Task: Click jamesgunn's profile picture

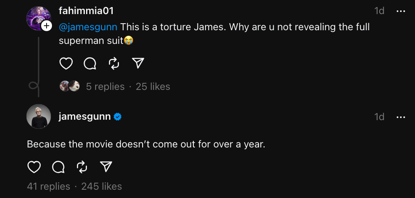Action: 39,116
